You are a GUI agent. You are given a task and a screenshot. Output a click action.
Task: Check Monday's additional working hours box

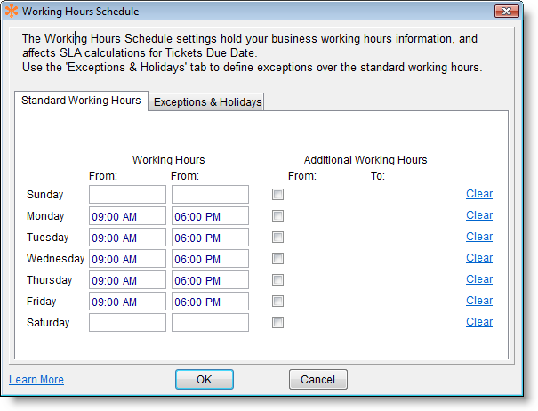pyautogui.click(x=278, y=216)
